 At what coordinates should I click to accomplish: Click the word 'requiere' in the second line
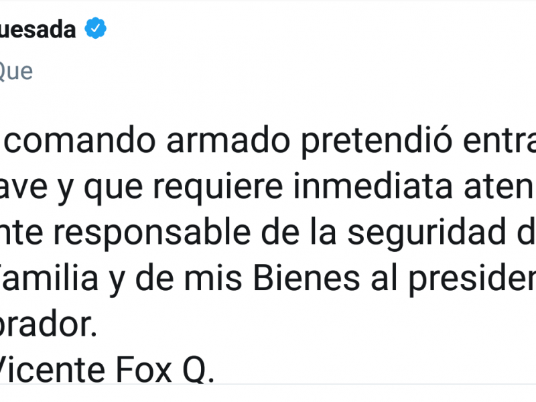[218, 187]
